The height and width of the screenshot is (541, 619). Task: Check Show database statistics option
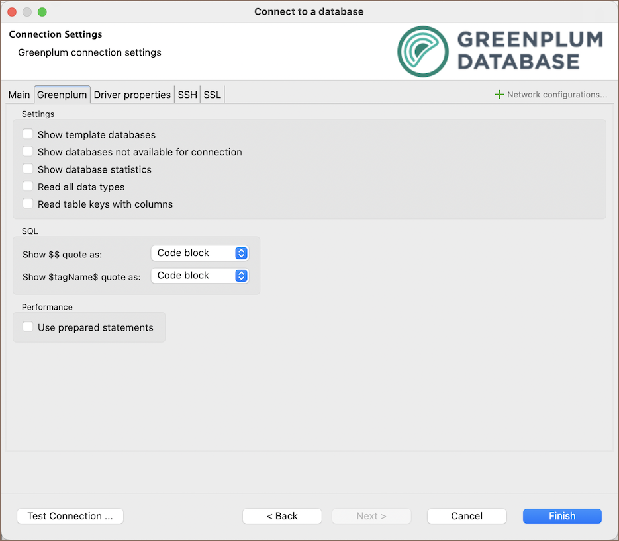[x=28, y=169]
